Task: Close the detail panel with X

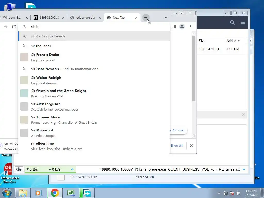Action: [243, 115]
